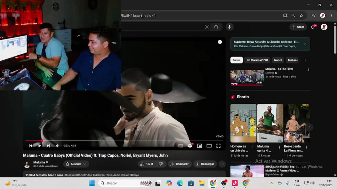Open the Compartir share dialog
Image resolution: width=337 pixels, height=189 pixels.
pos(180,164)
